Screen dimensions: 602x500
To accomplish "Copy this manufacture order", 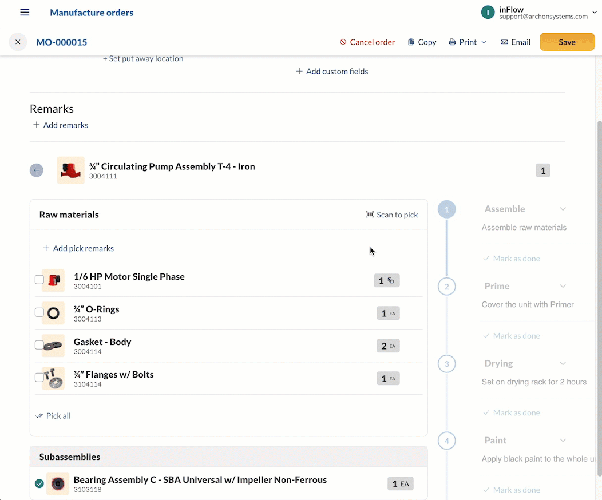I will click(422, 42).
